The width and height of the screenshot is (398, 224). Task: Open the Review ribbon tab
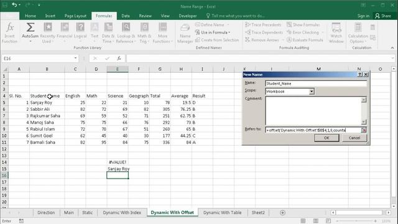145,16
